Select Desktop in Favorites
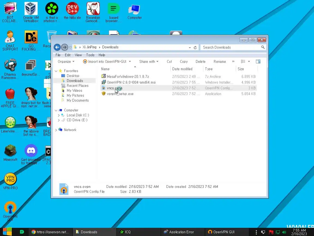 click(73, 76)
